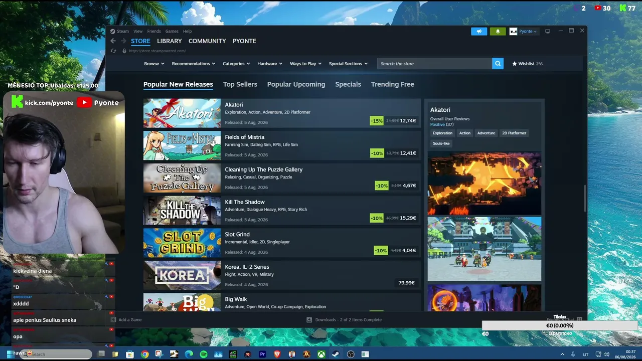Open the Akatori fiery cave screenshot
The width and height of the screenshot is (642, 361).
tap(485, 184)
